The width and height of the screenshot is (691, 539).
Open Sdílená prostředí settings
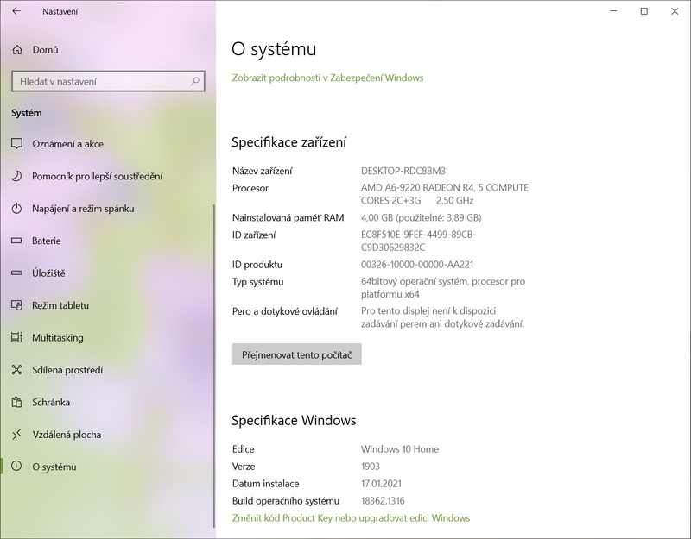tap(108, 370)
